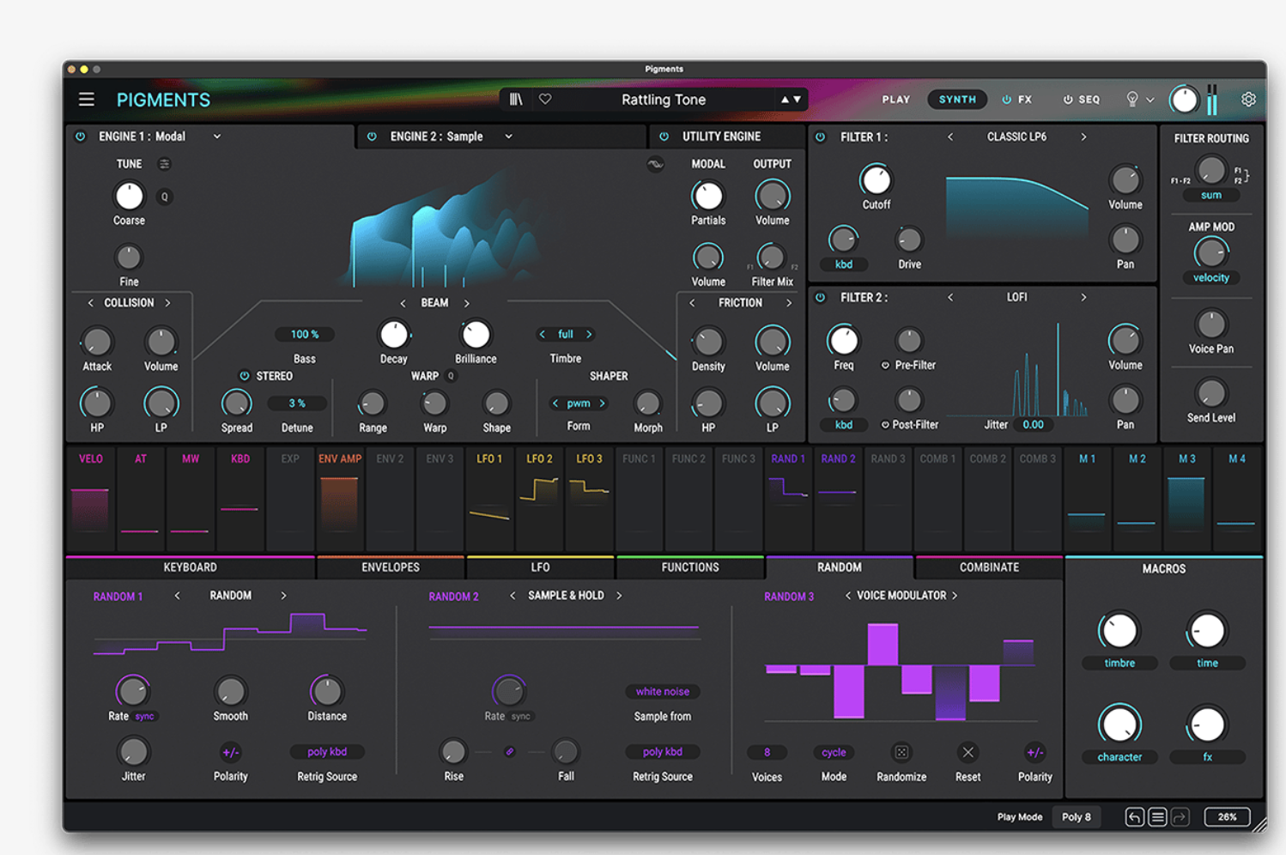The image size is (1286, 855).
Task: Open the SYNTH view
Action: point(957,100)
